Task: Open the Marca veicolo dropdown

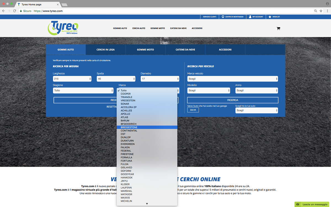Action: [x=233, y=79]
